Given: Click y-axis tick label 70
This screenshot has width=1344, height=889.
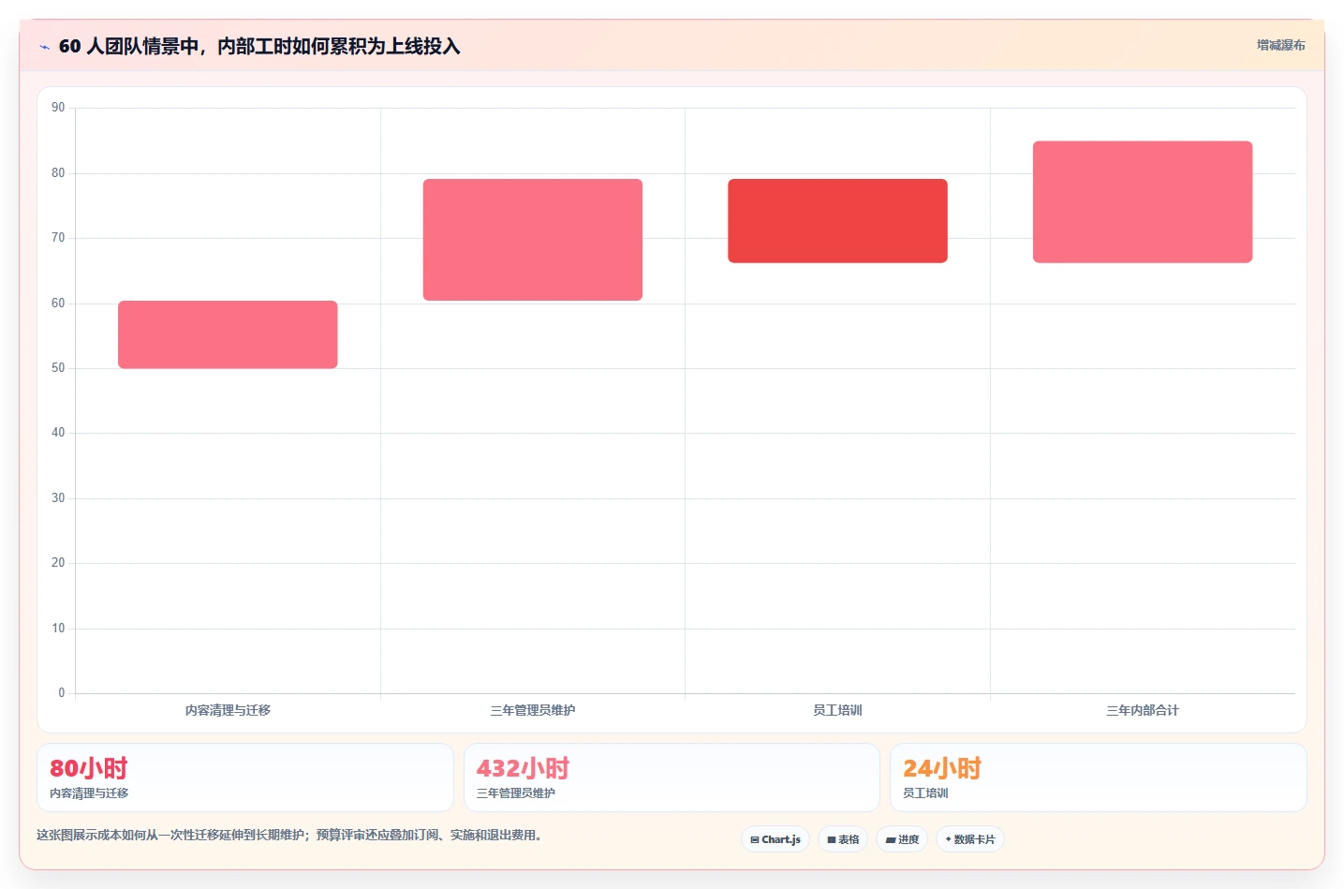Looking at the screenshot, I should tap(58, 238).
